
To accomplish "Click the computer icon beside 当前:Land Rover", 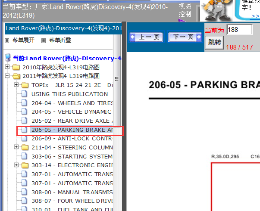I will (x=8, y=58).
